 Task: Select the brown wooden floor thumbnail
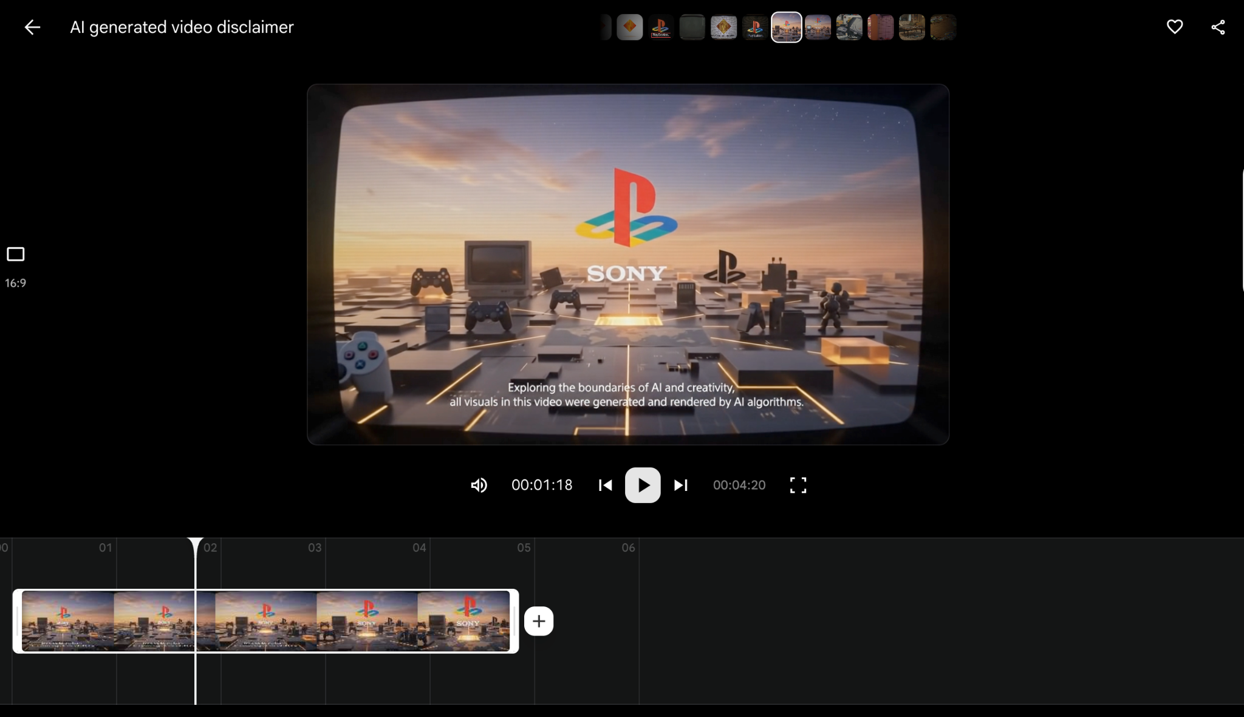point(943,27)
